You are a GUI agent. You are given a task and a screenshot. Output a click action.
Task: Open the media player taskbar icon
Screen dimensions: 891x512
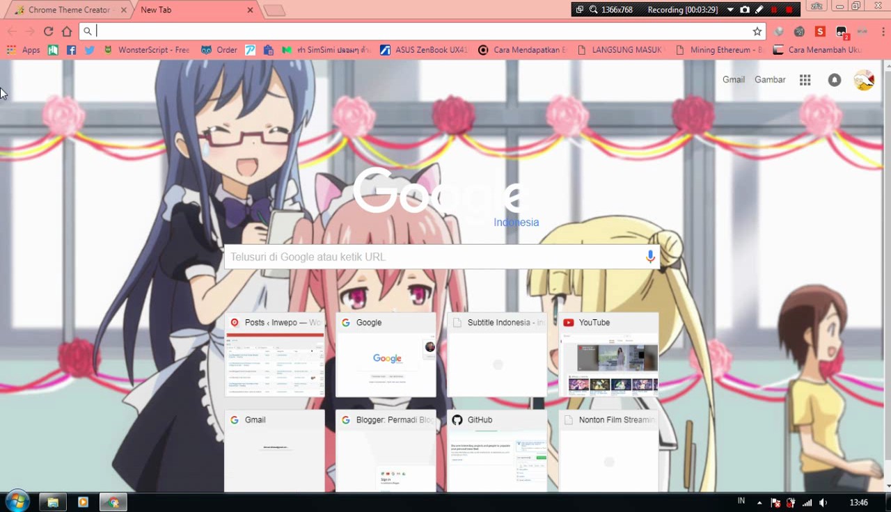click(83, 502)
